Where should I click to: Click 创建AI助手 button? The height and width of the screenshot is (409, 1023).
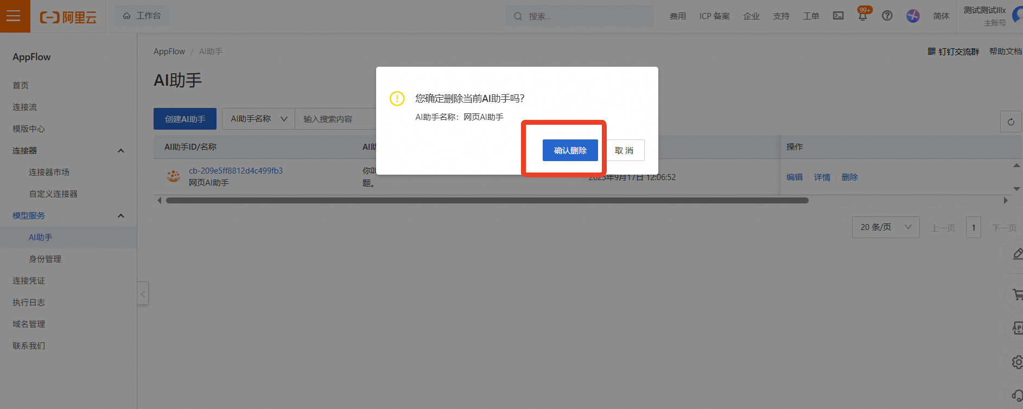[x=185, y=119]
